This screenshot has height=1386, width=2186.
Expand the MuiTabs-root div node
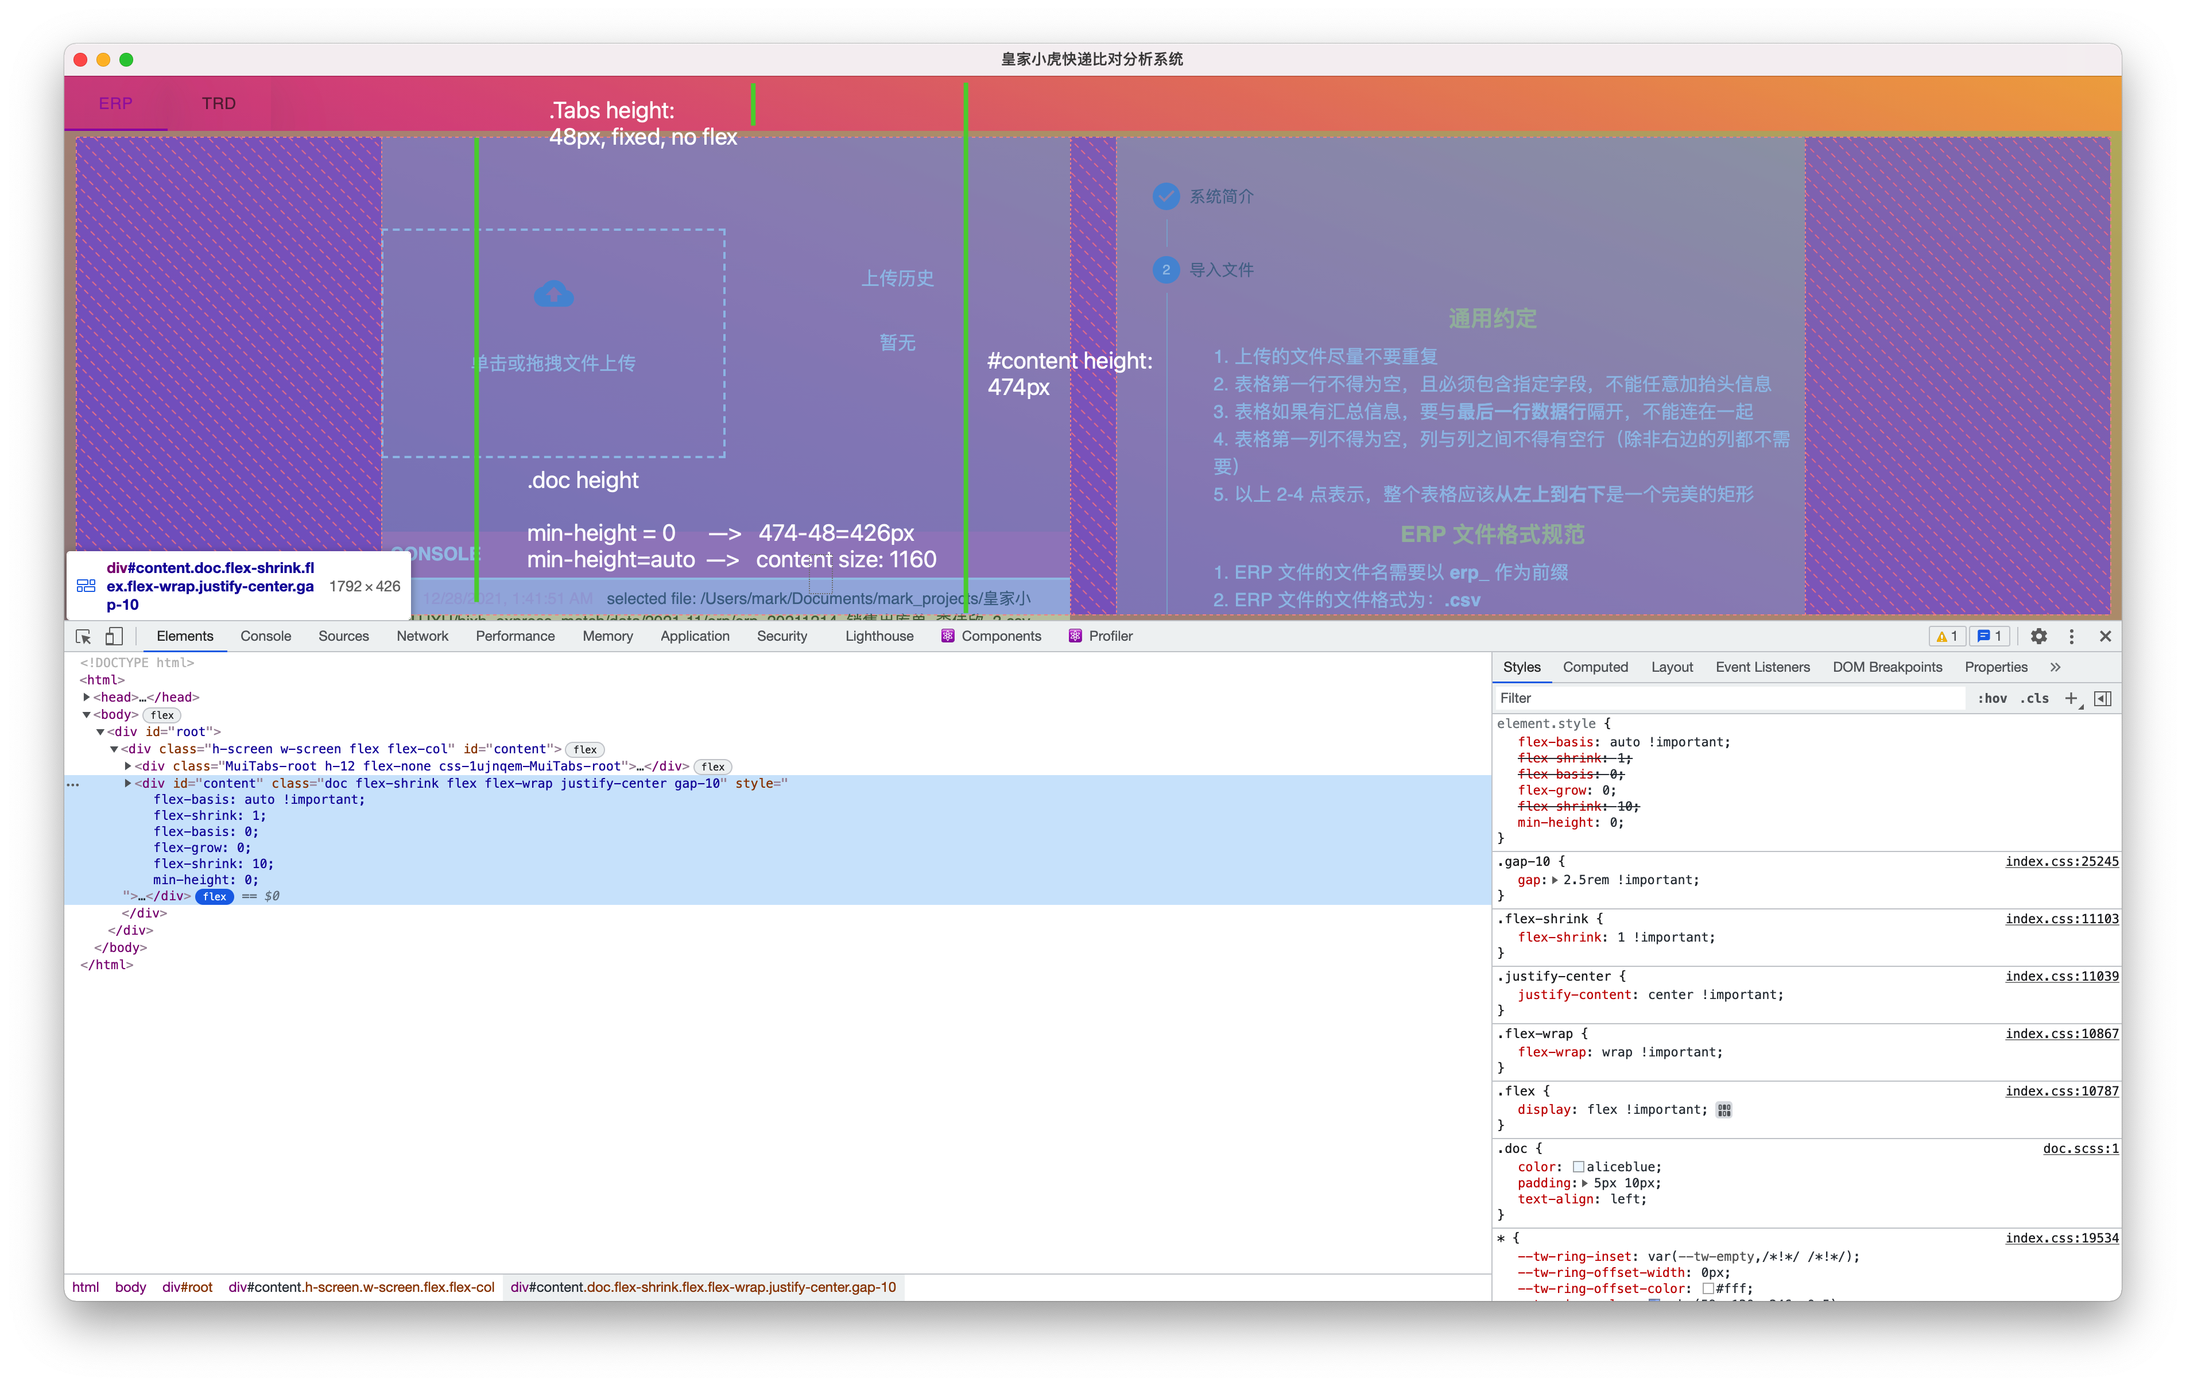(x=127, y=768)
